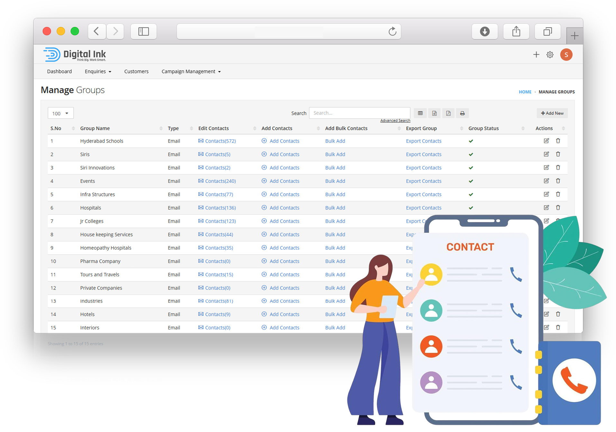Delete the Hotels group row
This screenshot has height=432, width=616.
(x=558, y=314)
